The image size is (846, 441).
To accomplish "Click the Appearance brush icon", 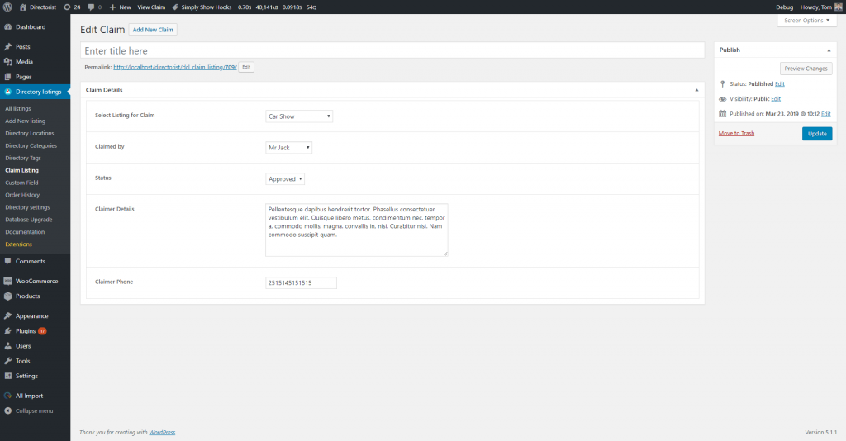I will click(7, 315).
